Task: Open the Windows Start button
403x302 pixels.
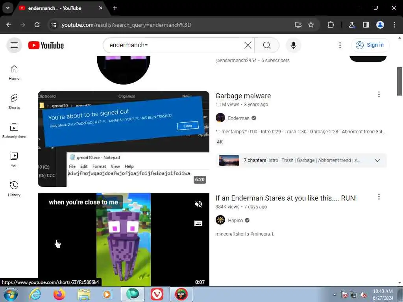Action: point(10,294)
